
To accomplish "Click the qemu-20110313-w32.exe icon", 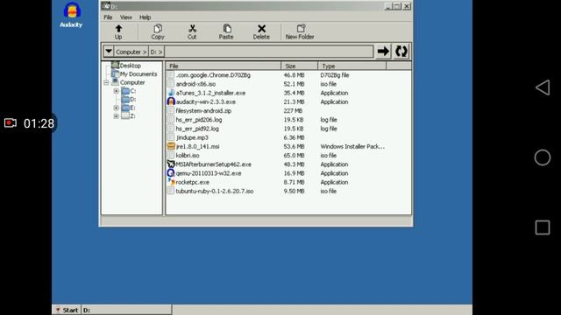I will (x=171, y=173).
